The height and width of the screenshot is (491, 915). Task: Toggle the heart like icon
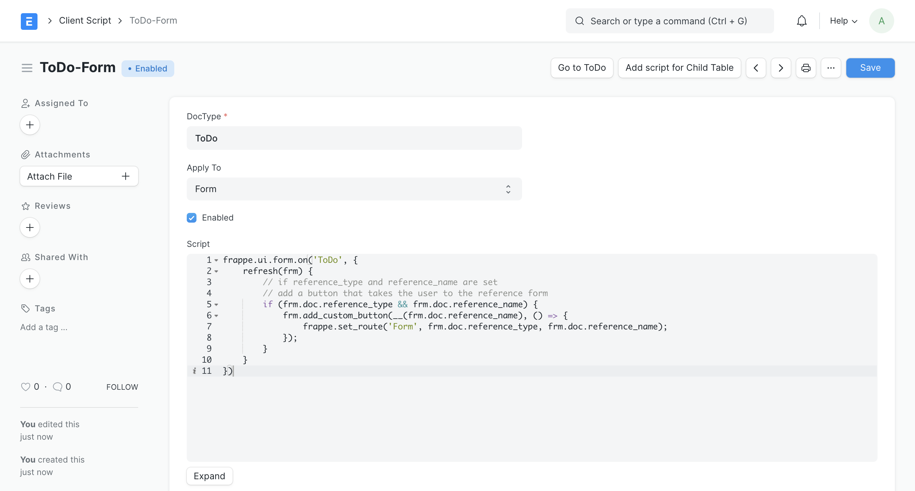tap(25, 387)
